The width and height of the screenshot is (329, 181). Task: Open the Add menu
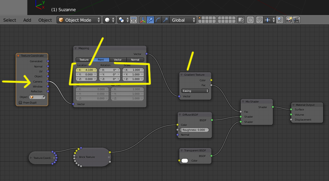(x=27, y=20)
